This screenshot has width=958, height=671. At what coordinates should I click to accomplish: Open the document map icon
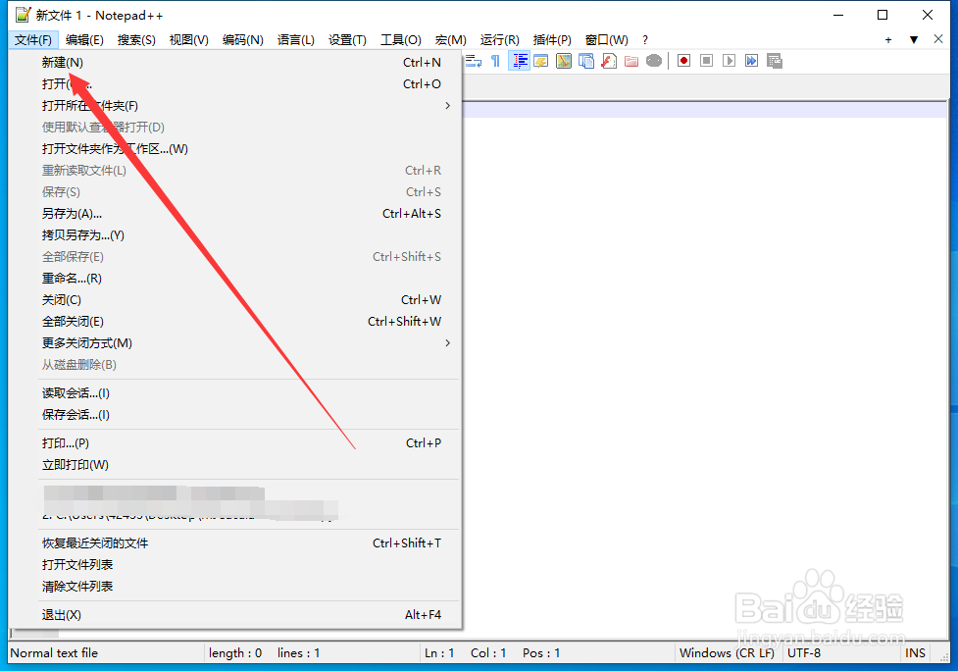tap(563, 61)
